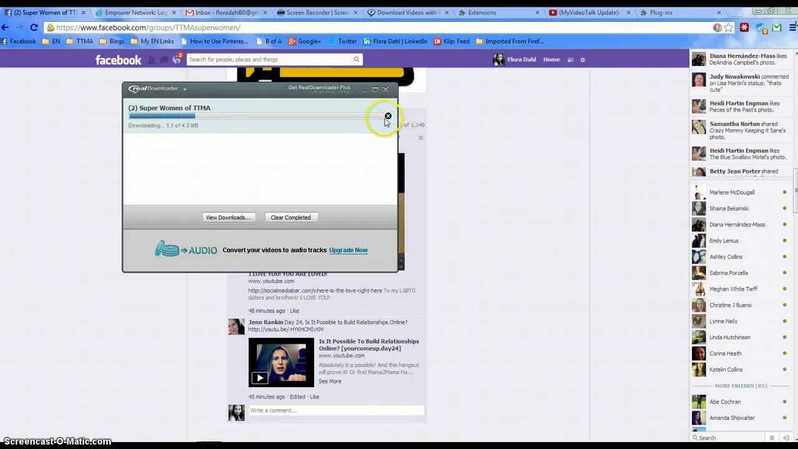Open Imported From Firefox folder

510,41
